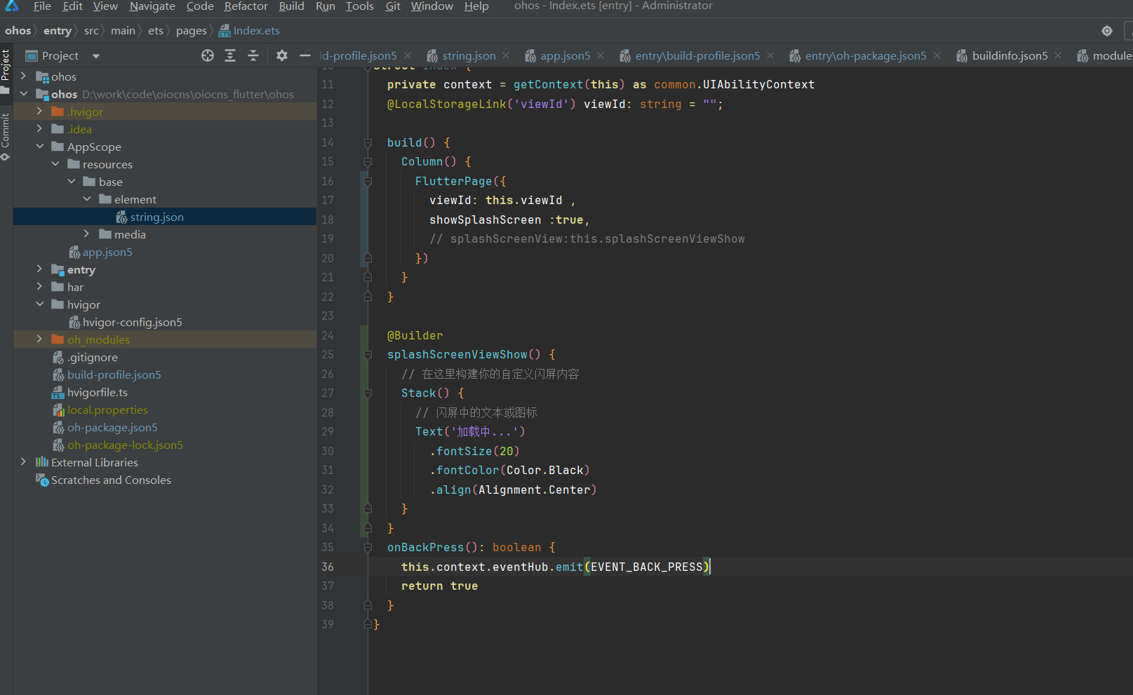Expand the oh_modules folder
1133x695 pixels.
point(40,339)
